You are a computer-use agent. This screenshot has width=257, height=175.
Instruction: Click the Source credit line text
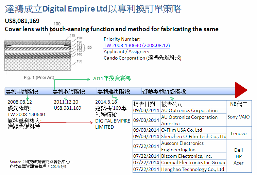41,164
